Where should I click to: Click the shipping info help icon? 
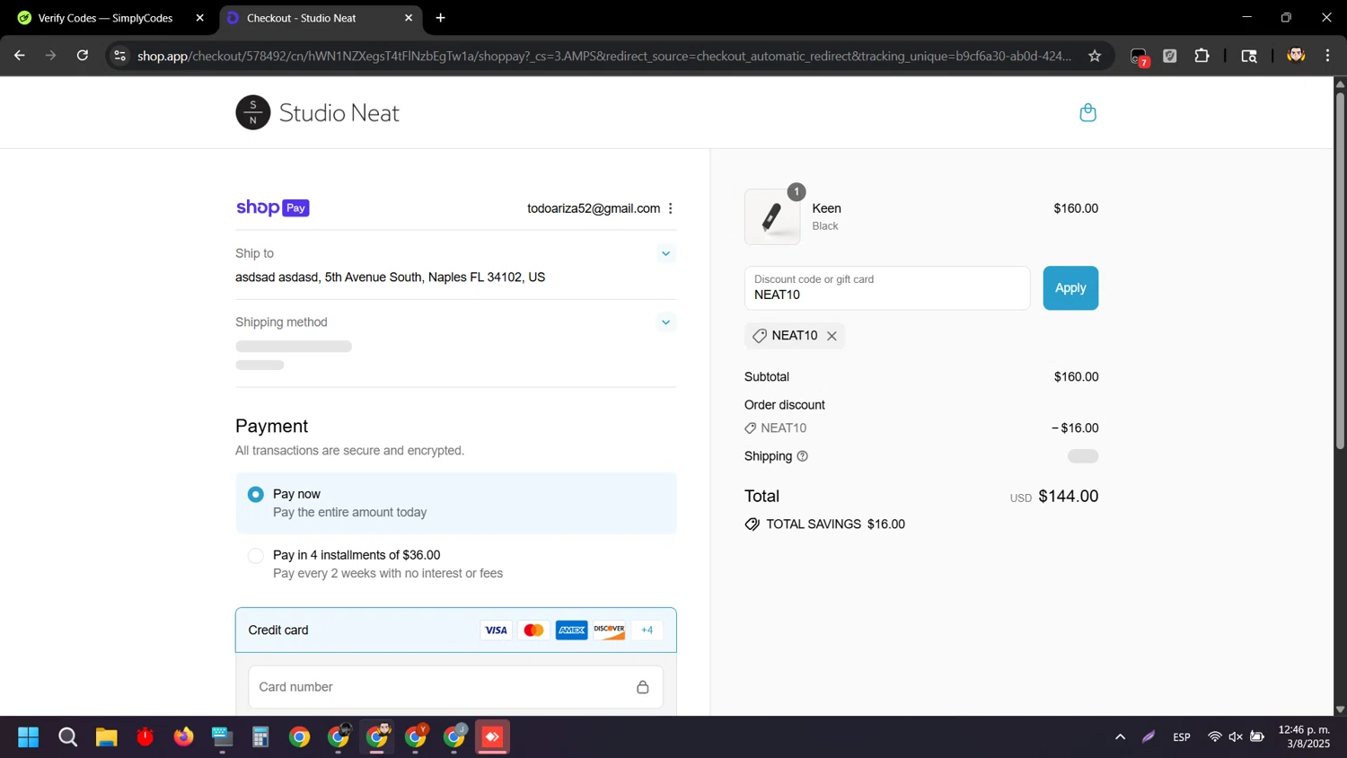[x=802, y=456]
